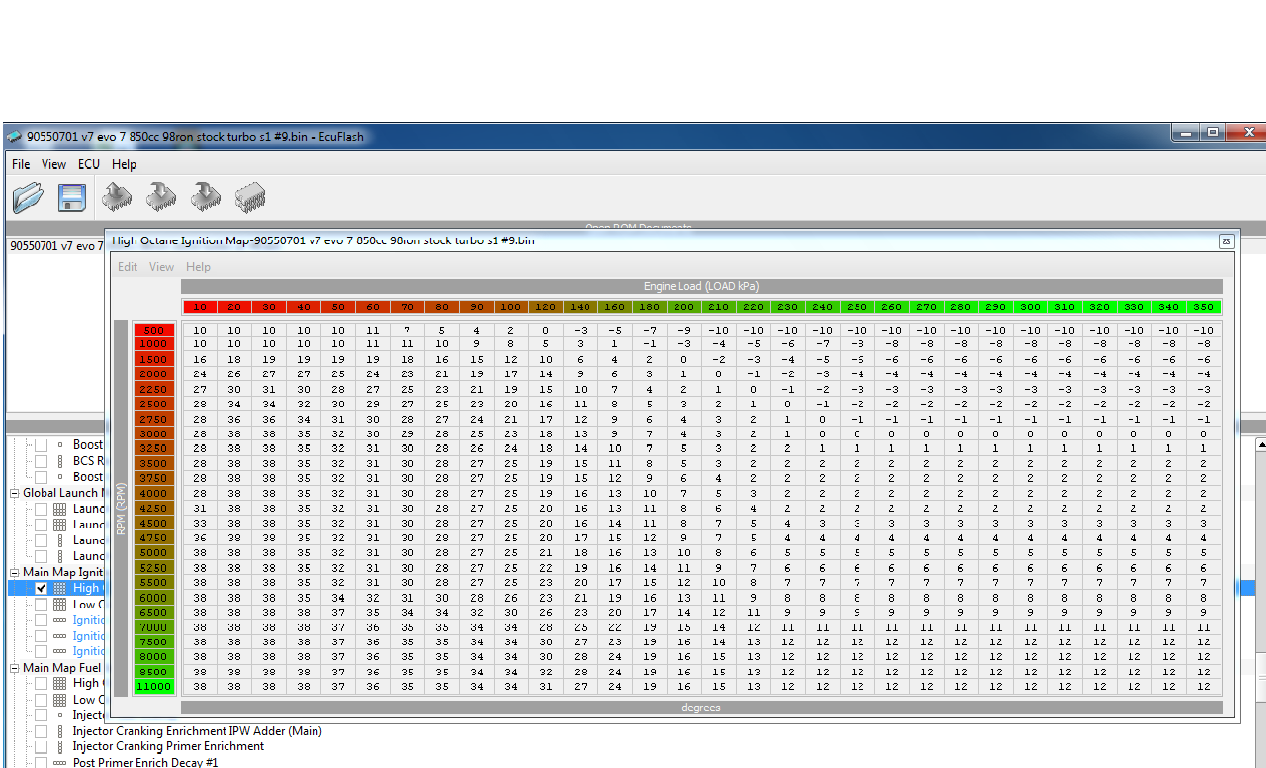1266x768 pixels.
Task: Open the Help menu of the ignition map window
Action: click(198, 267)
